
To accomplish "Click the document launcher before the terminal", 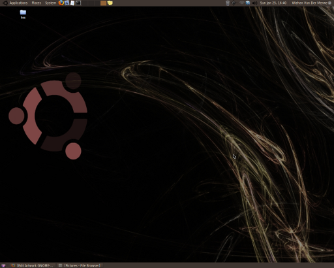I will [72, 3].
